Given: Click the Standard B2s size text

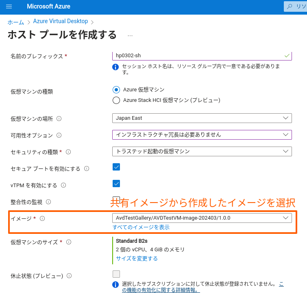Looking at the screenshot, I should (132, 241).
